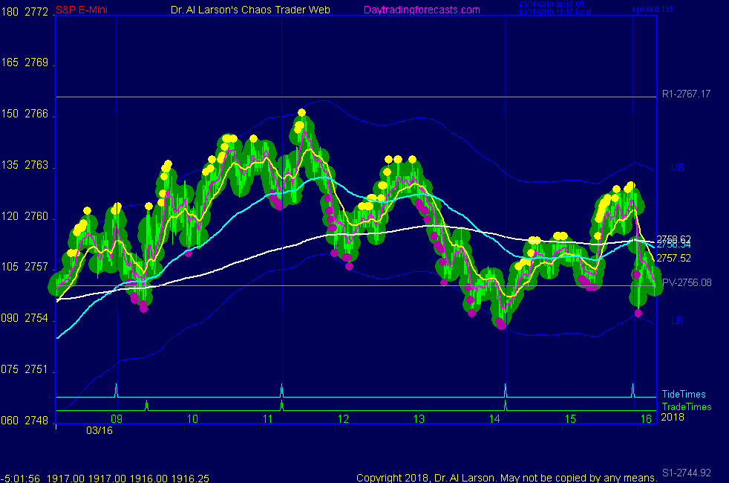Click the TideTimes legend label
Screen dimensions: 729x483
click(684, 394)
